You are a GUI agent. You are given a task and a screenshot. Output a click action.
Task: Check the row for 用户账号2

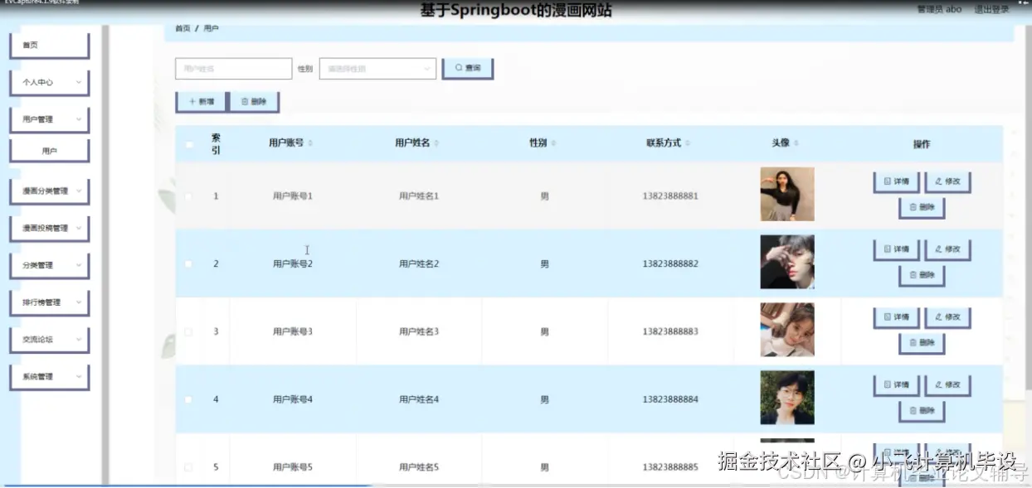tap(188, 264)
